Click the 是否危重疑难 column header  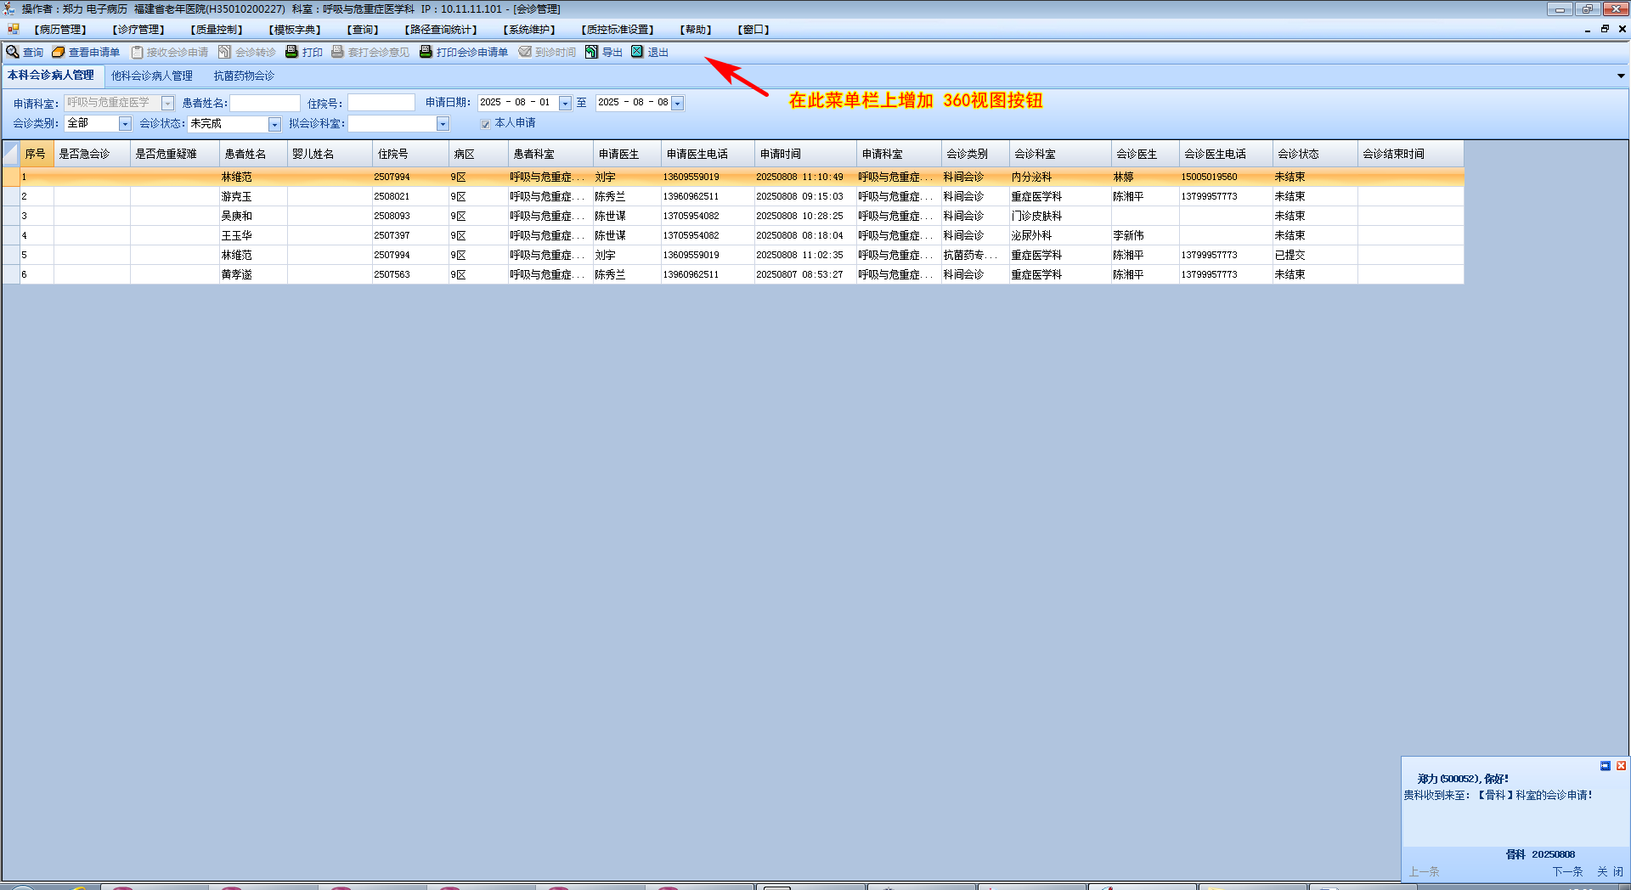click(x=175, y=154)
